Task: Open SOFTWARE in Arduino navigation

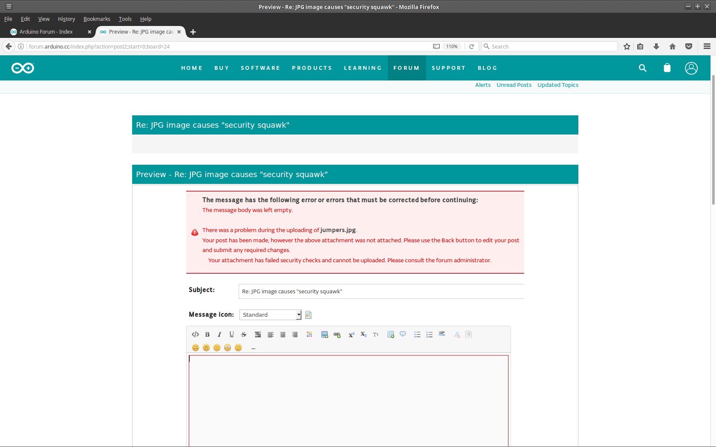Action: coord(260,68)
